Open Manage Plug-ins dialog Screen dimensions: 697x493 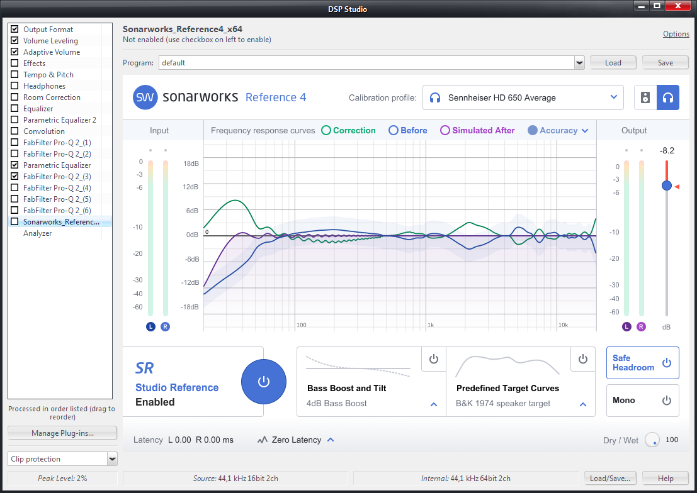pos(63,433)
